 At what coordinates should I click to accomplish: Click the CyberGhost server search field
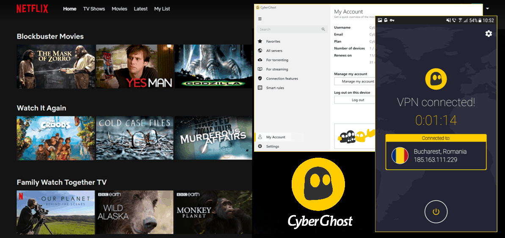292,29
